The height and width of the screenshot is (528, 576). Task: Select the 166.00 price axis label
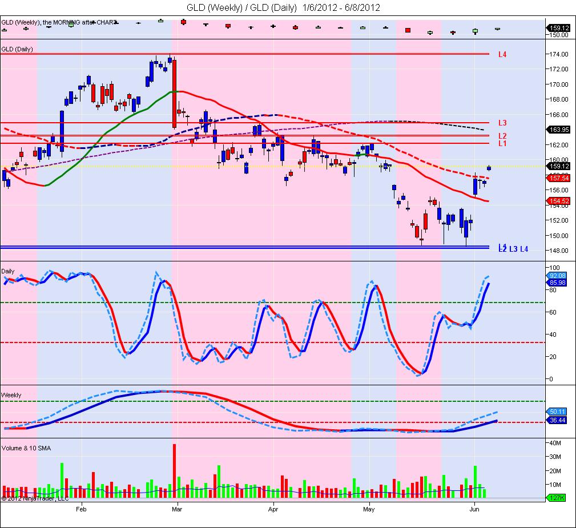pyautogui.click(x=559, y=115)
